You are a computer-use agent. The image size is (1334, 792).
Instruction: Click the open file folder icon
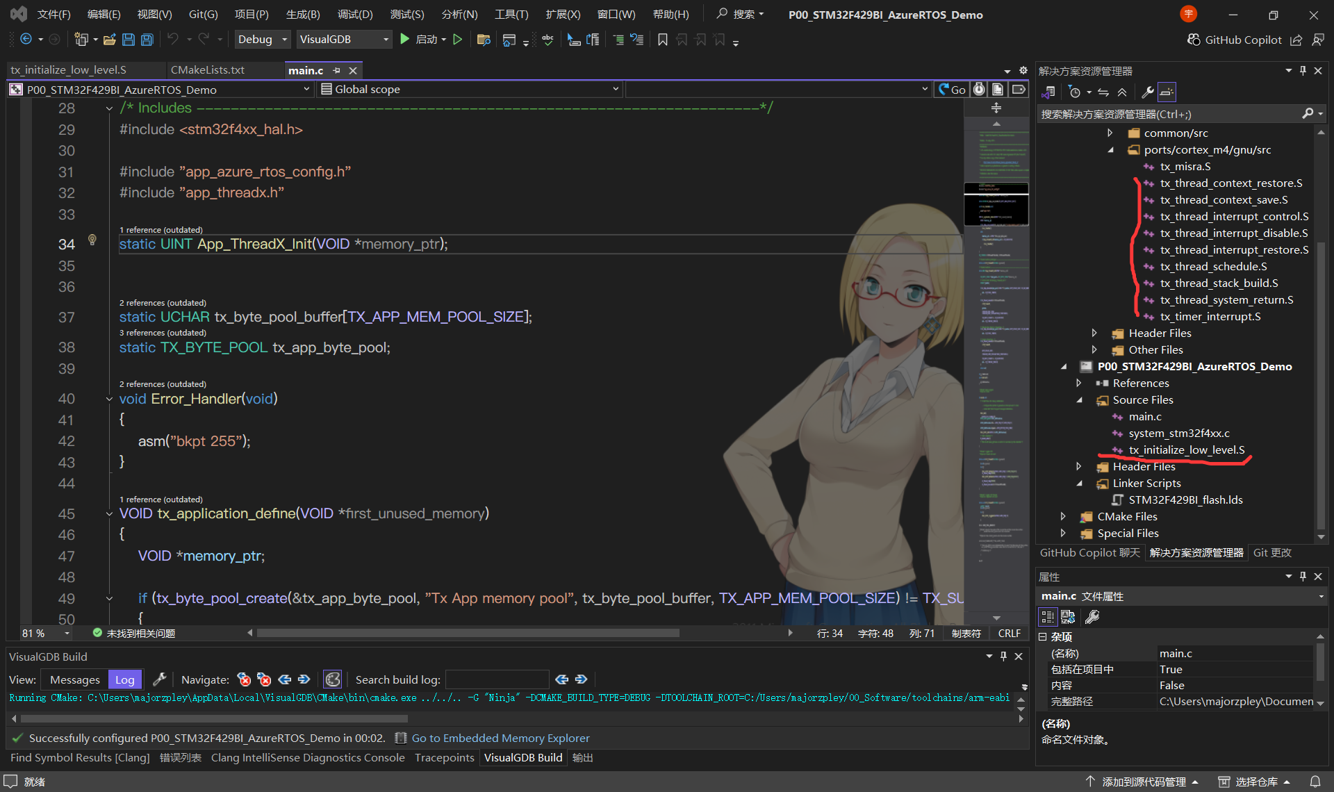(109, 40)
